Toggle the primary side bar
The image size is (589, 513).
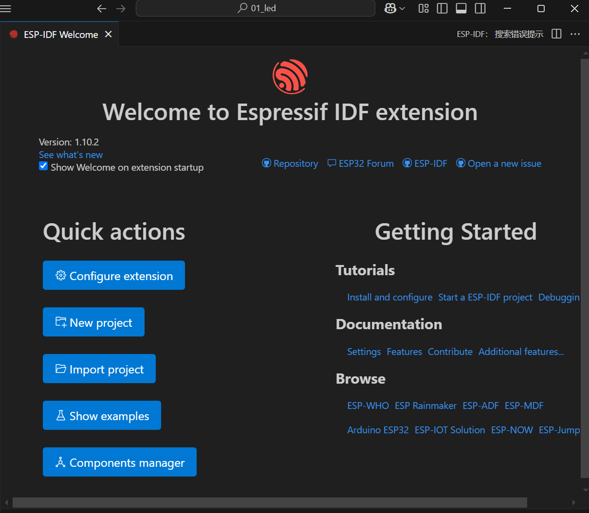[x=442, y=8]
